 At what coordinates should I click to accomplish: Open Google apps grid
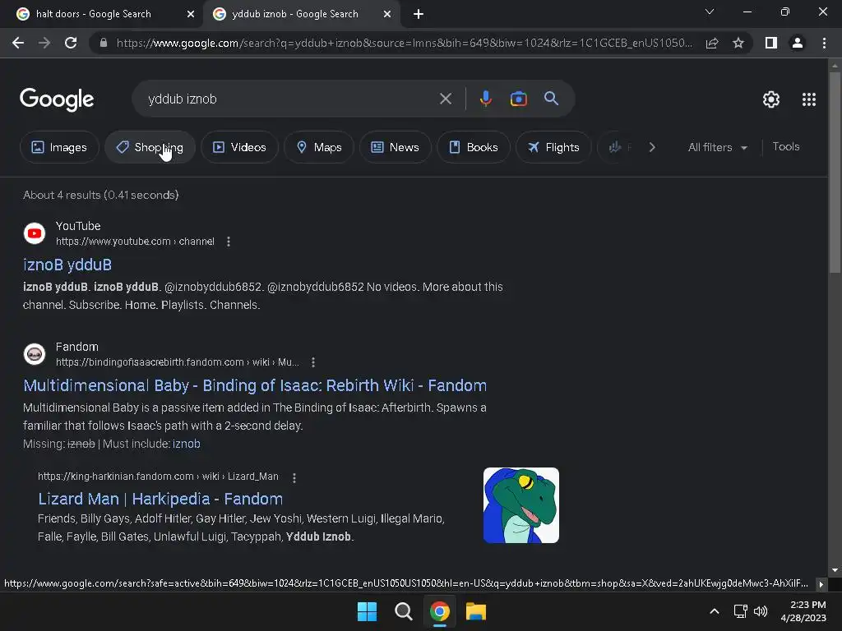click(809, 99)
